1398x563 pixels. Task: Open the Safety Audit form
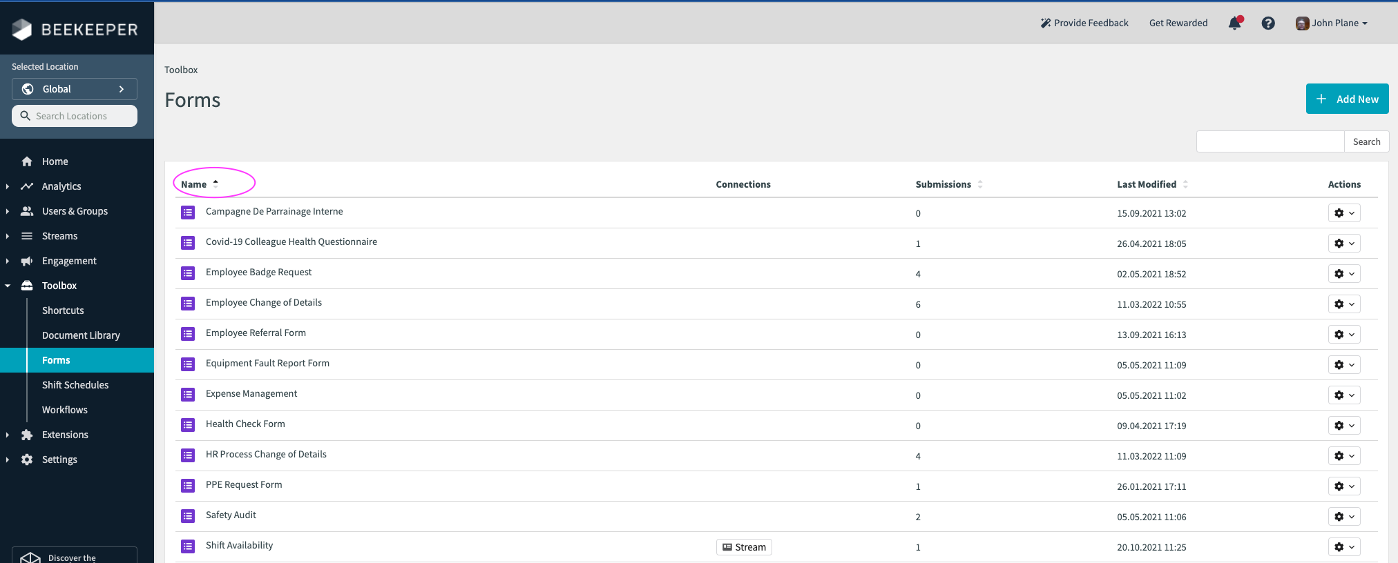point(231,515)
